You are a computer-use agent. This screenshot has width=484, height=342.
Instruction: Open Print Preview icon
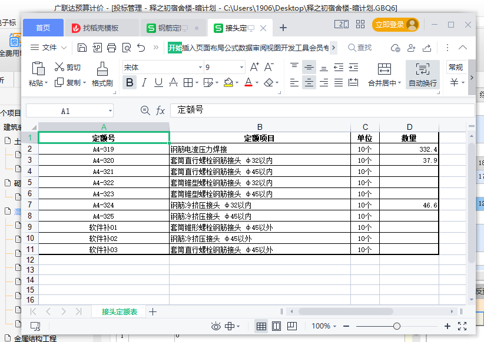[x=127, y=48]
